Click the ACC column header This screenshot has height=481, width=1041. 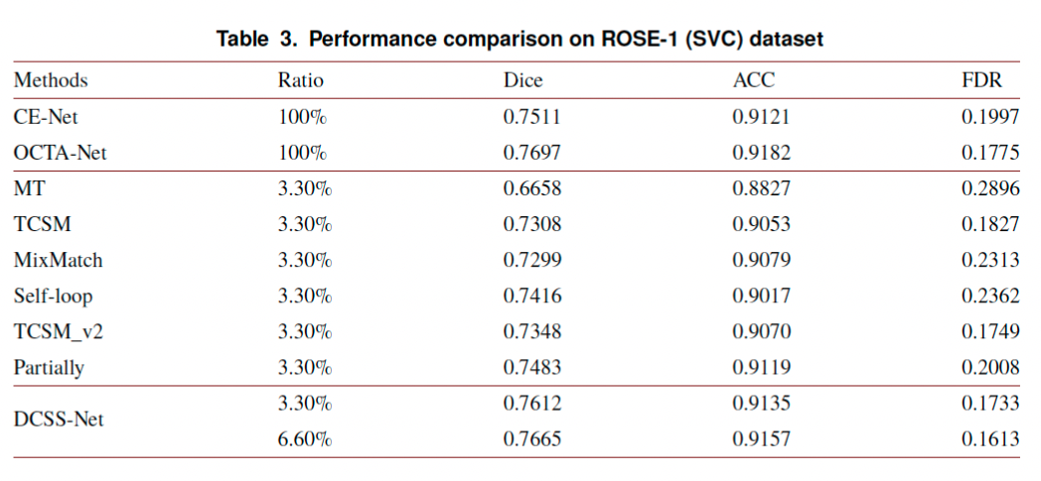pyautogui.click(x=753, y=80)
